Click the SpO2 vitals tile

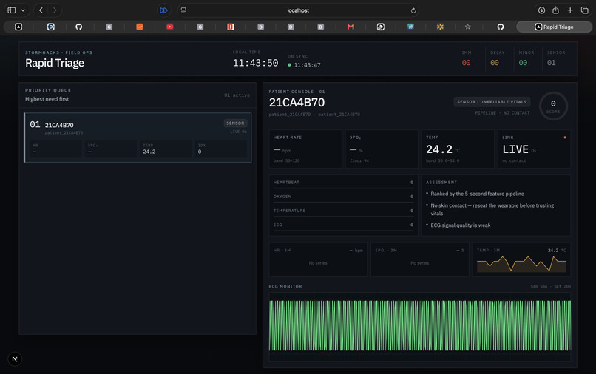(382, 149)
